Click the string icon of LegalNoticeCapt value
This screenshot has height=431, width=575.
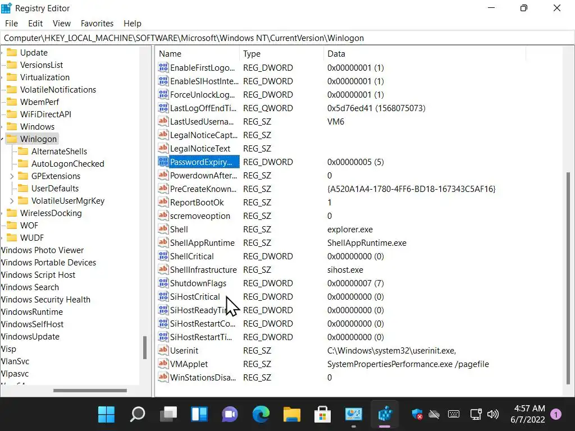(163, 135)
